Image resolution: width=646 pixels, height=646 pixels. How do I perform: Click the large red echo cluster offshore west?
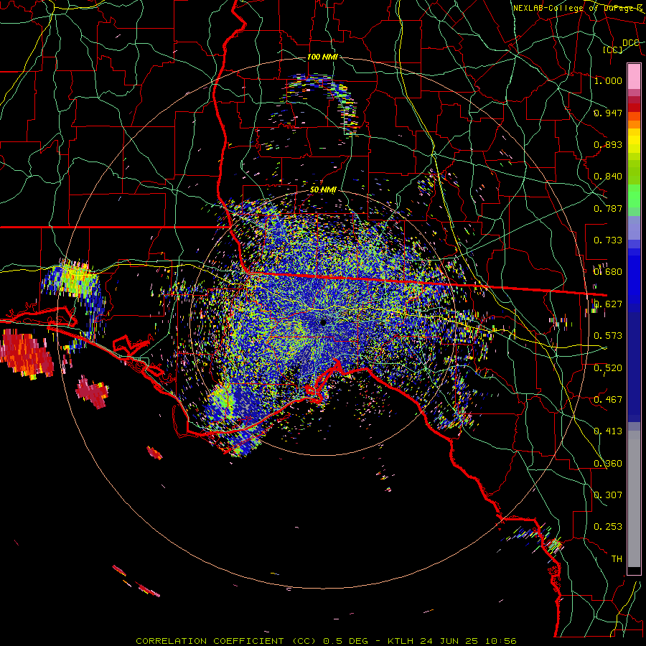27,355
